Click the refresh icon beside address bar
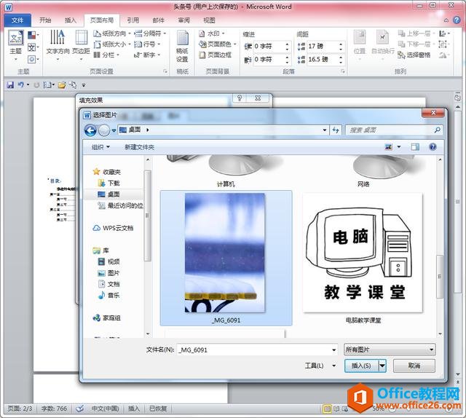Image resolution: width=466 pixels, height=418 pixels. pos(336,130)
